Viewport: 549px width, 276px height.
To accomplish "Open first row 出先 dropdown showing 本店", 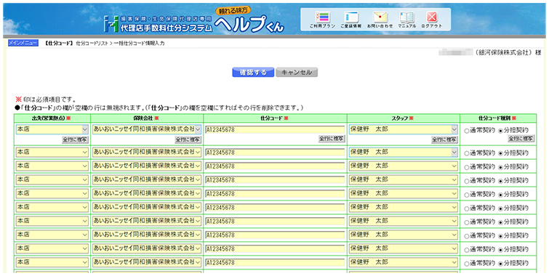I will point(52,129).
